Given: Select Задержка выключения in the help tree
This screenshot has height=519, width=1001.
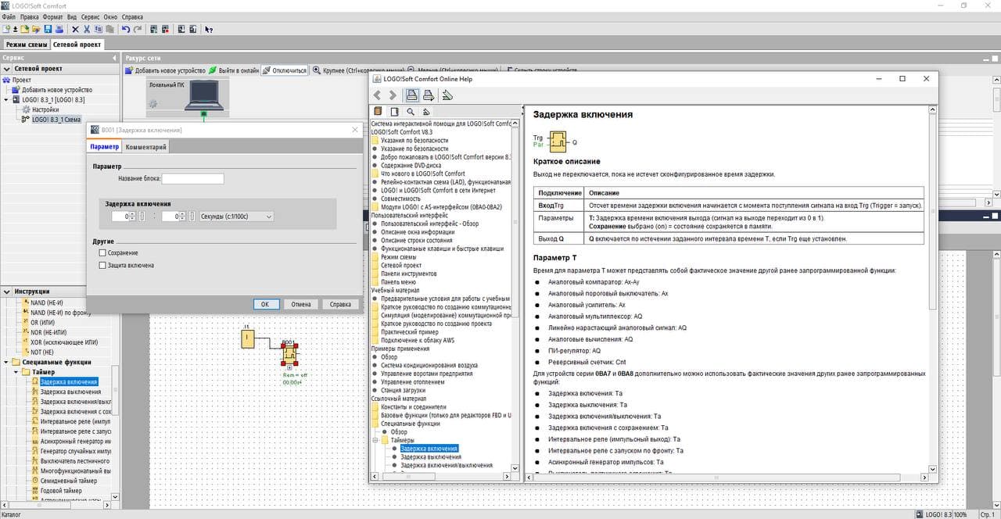Looking at the screenshot, I should [431, 457].
